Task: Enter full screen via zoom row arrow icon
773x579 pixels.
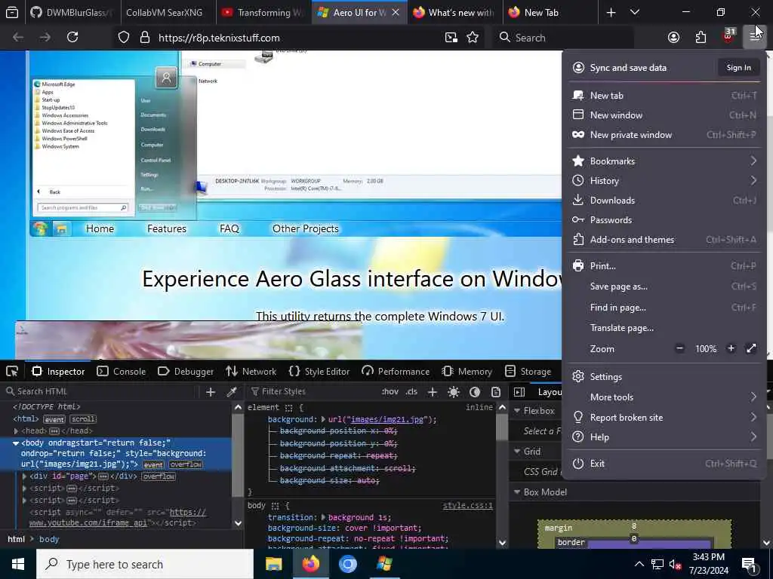Action: pyautogui.click(x=751, y=348)
